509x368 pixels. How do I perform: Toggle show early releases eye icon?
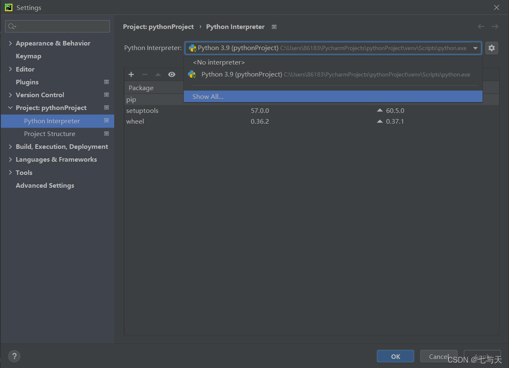pyautogui.click(x=172, y=74)
